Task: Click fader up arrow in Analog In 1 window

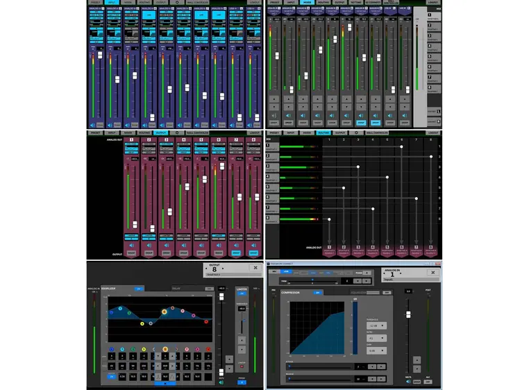Action: pos(417,360)
